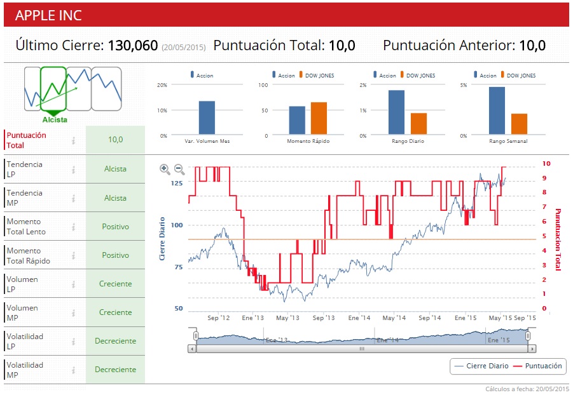Open info icon for Volumen MP
The image size is (573, 395).
tap(73, 313)
